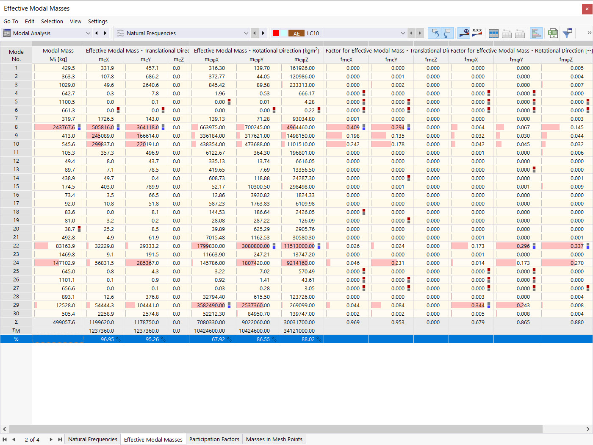Toggle the colored relation bars icon

536,33
